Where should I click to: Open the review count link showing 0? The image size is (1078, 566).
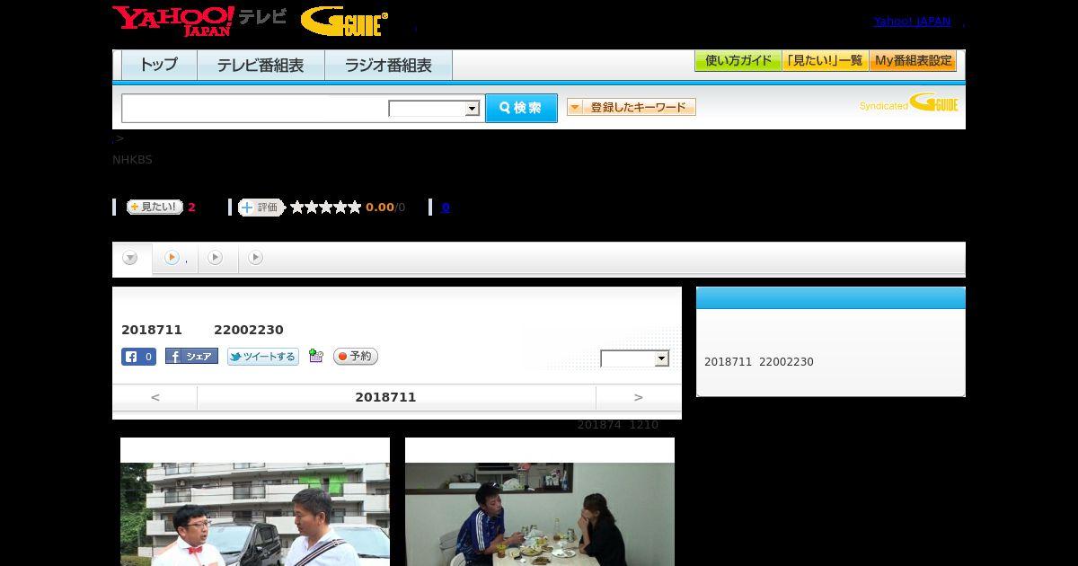pos(446,208)
